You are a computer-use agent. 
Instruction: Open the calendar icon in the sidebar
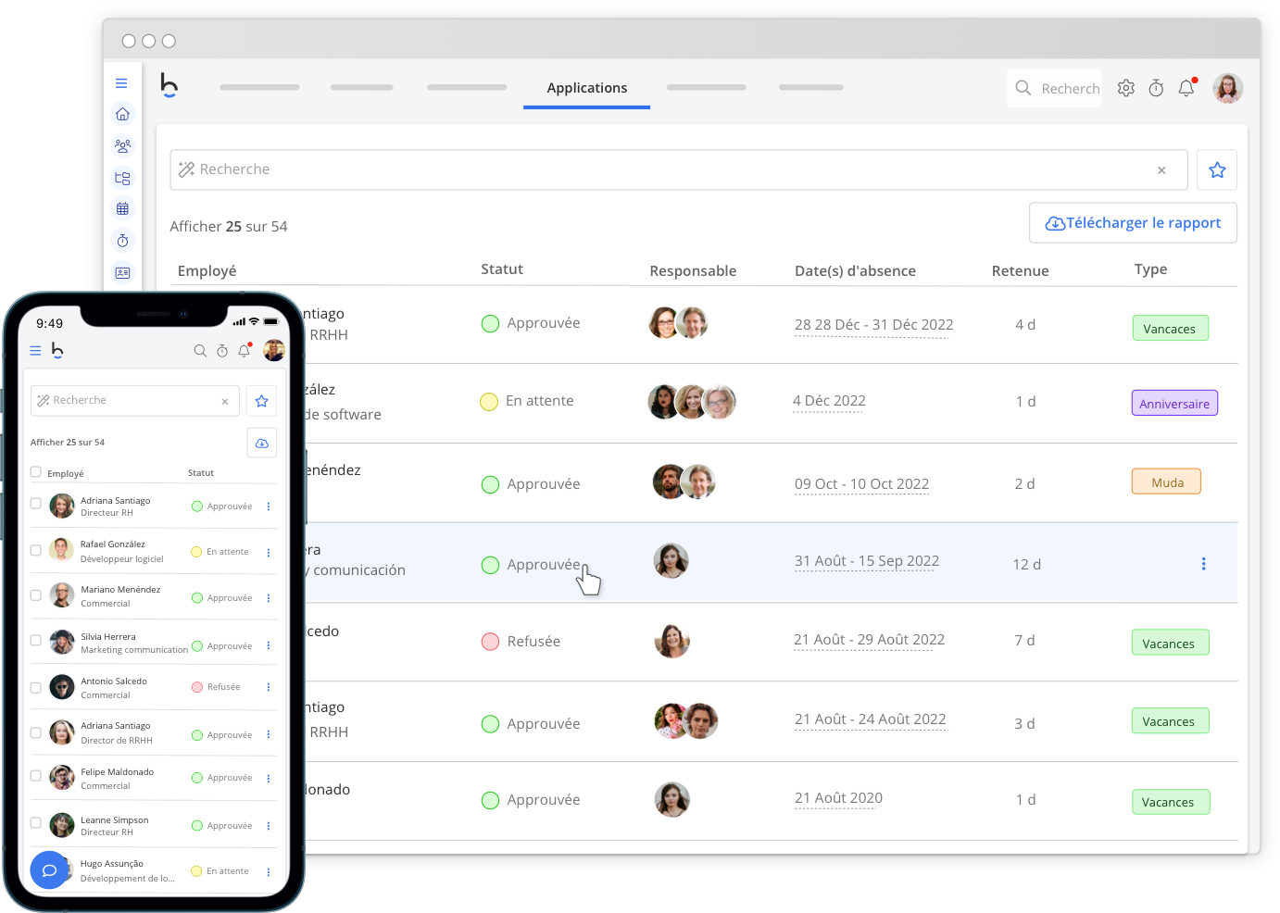click(122, 207)
